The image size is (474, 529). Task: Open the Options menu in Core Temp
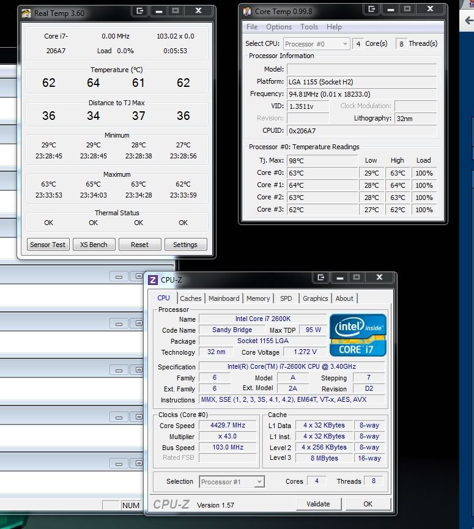click(279, 27)
